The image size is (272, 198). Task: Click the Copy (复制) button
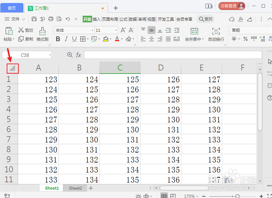pos(25,39)
